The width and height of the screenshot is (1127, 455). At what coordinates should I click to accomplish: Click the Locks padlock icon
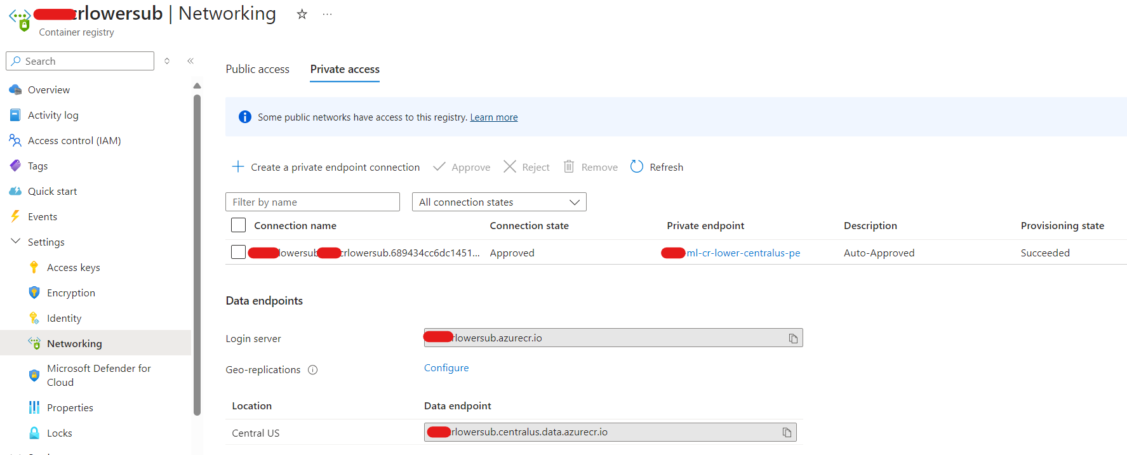point(34,433)
